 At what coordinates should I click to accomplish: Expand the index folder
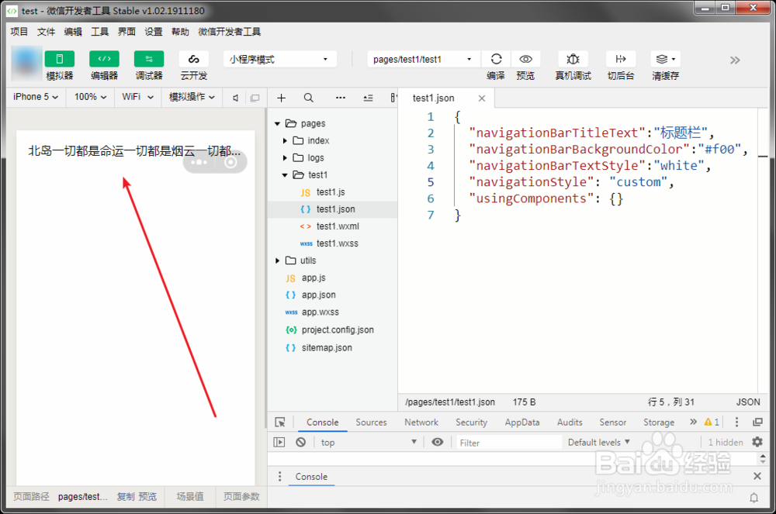tap(285, 141)
